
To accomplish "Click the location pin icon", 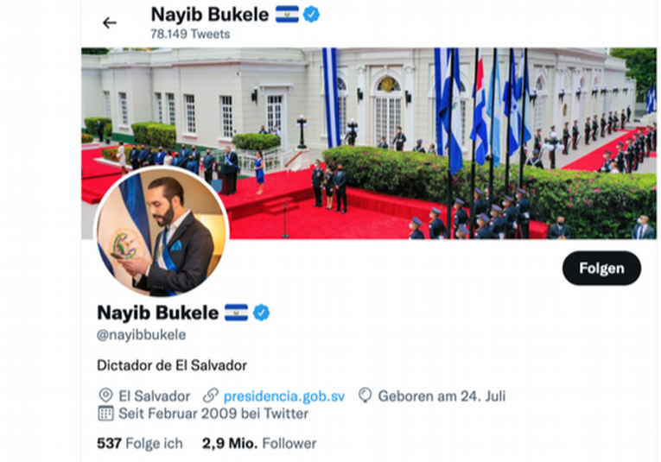I will (105, 396).
